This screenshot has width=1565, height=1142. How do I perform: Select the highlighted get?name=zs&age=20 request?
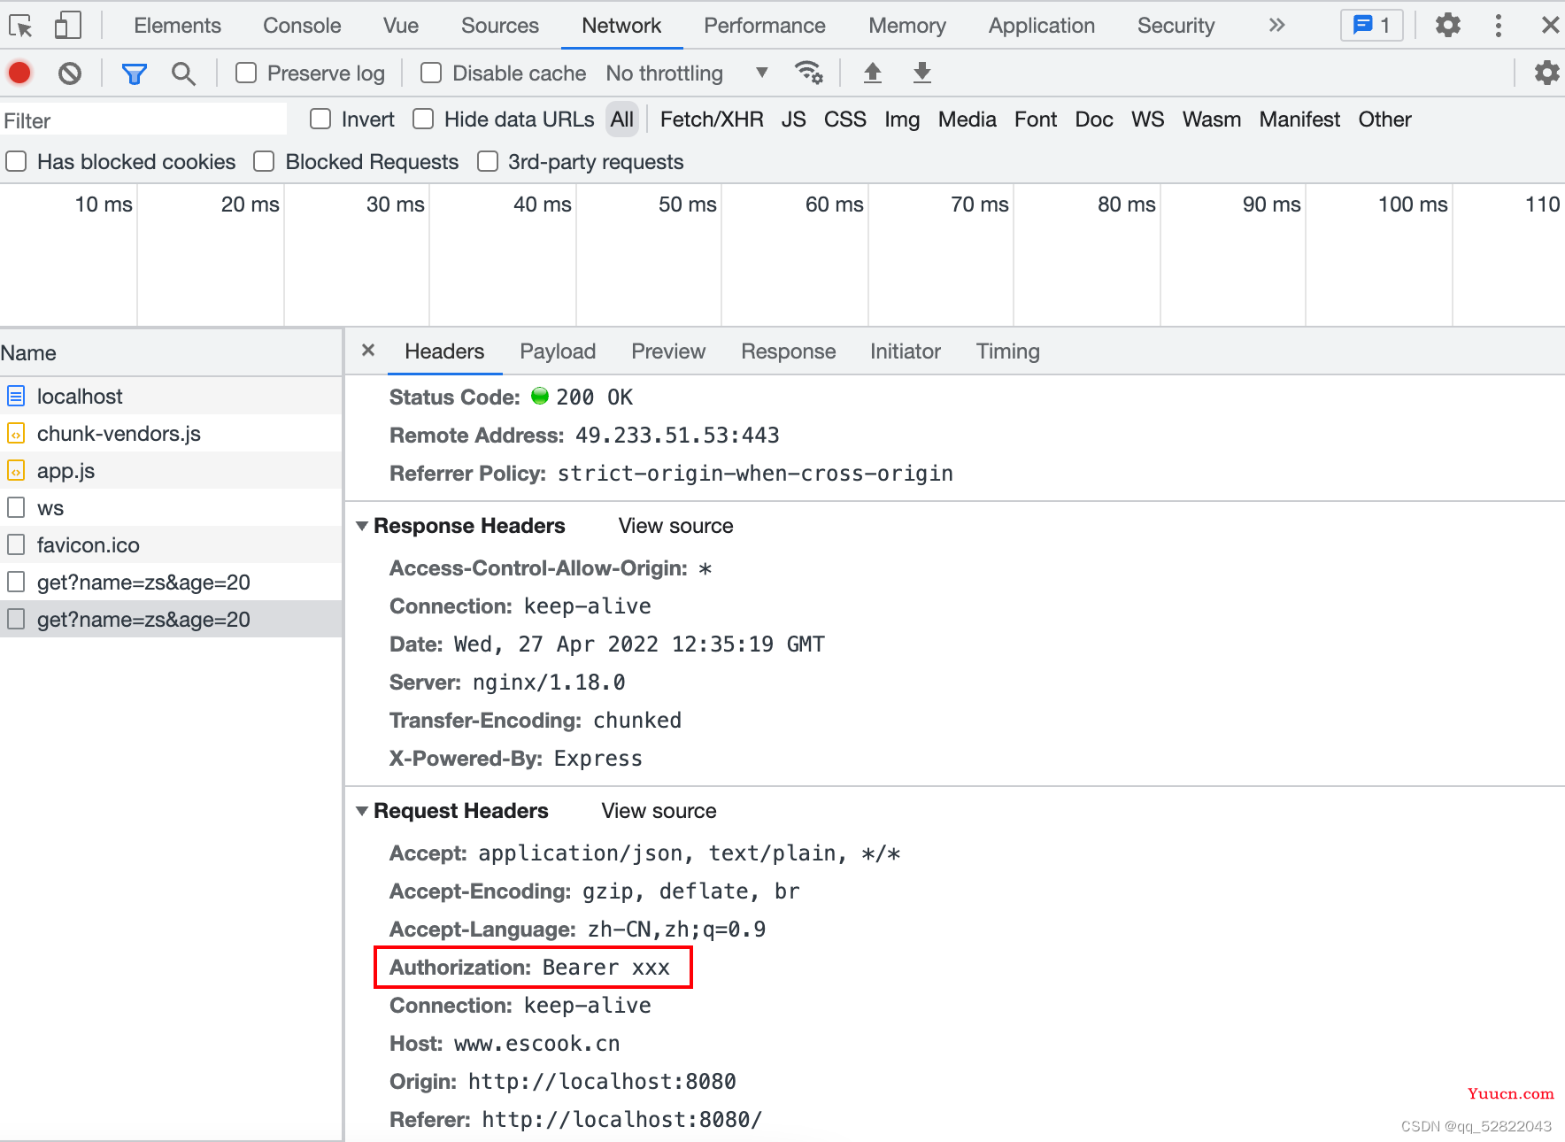coord(171,620)
